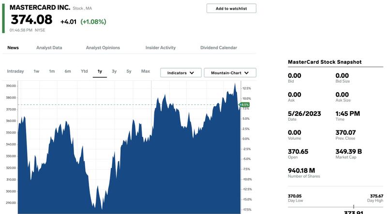Select the Max chart range

pyautogui.click(x=146, y=71)
